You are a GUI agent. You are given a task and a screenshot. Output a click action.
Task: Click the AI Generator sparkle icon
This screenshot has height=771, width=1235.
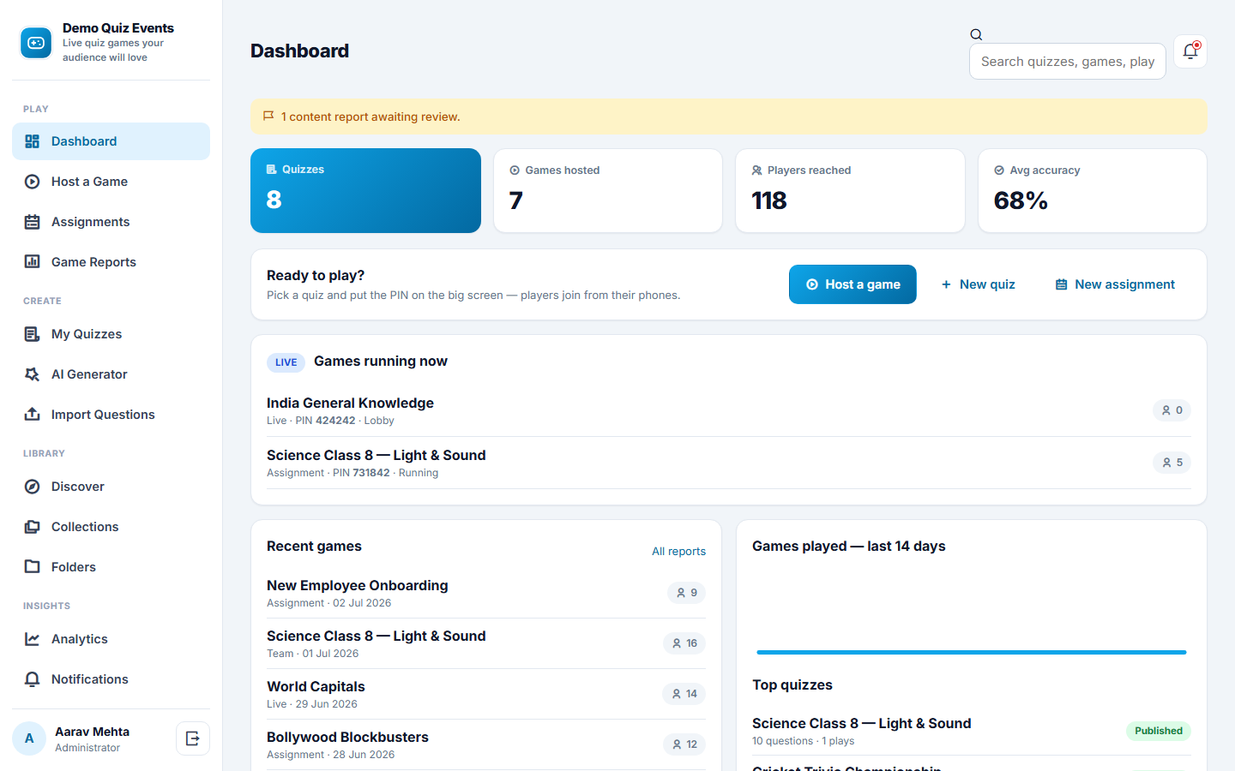pyautogui.click(x=33, y=374)
